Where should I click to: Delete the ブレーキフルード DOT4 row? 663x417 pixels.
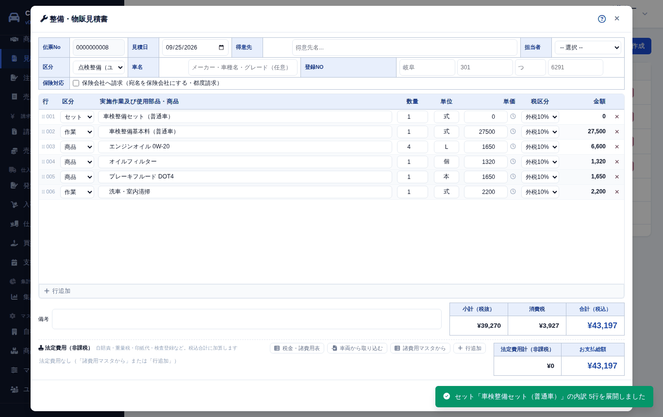click(617, 177)
